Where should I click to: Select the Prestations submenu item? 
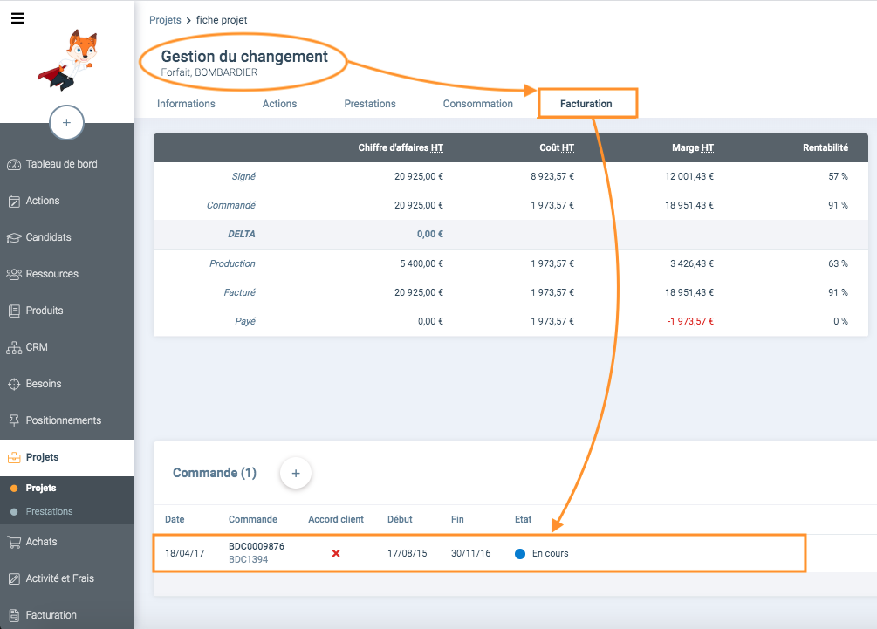coord(49,511)
